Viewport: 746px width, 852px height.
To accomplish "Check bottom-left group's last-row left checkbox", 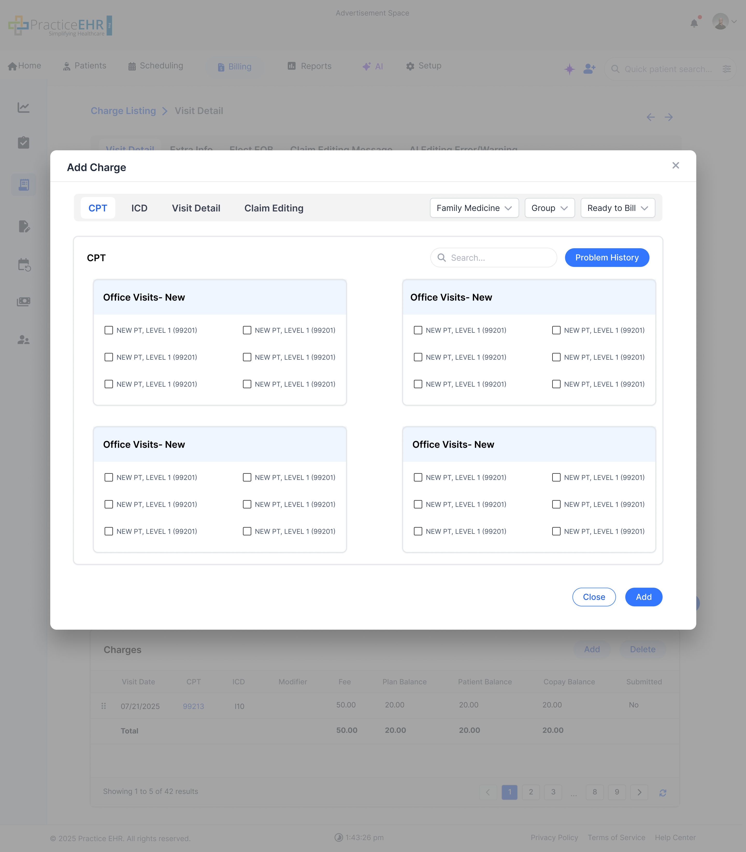I will [109, 531].
